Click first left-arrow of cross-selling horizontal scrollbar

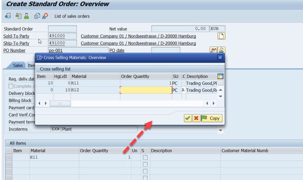point(39,103)
